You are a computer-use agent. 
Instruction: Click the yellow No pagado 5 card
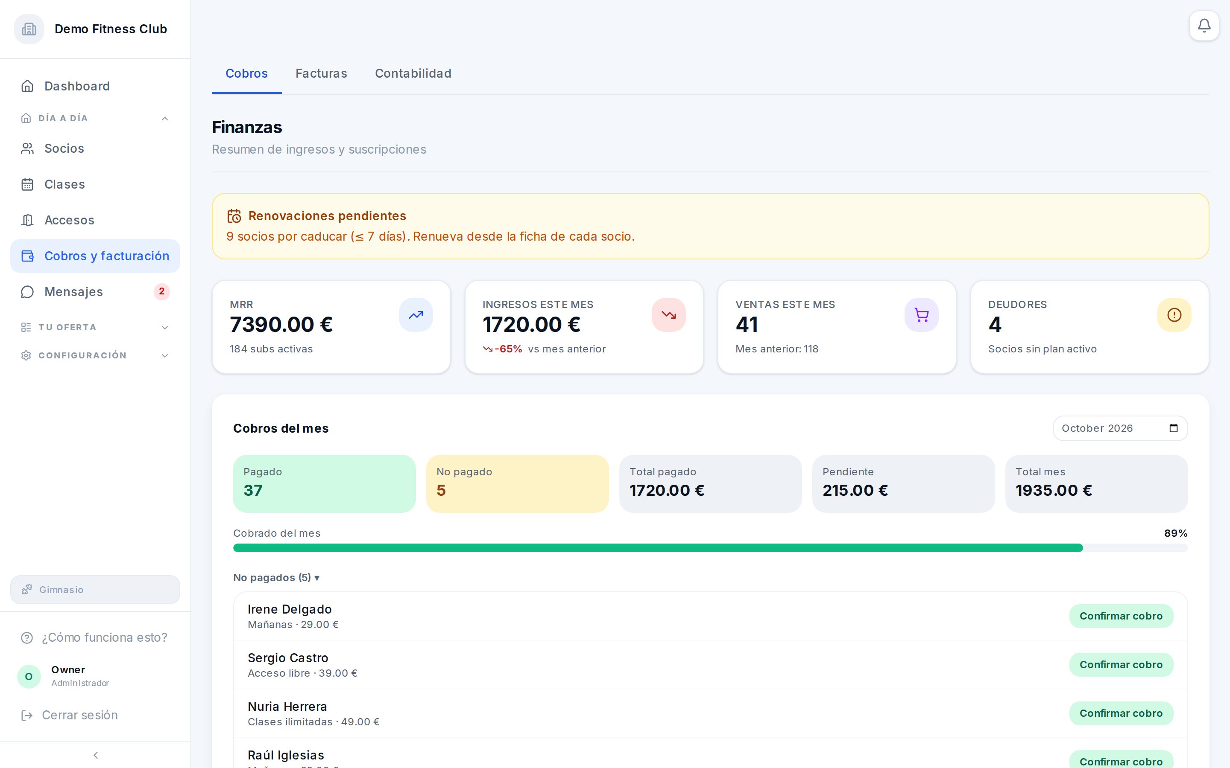point(518,483)
